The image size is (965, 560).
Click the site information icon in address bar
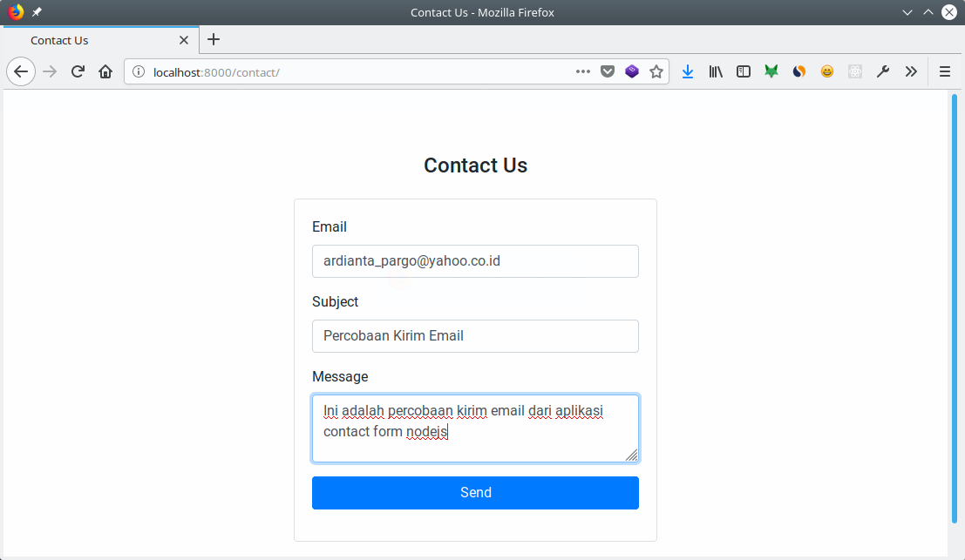click(139, 71)
